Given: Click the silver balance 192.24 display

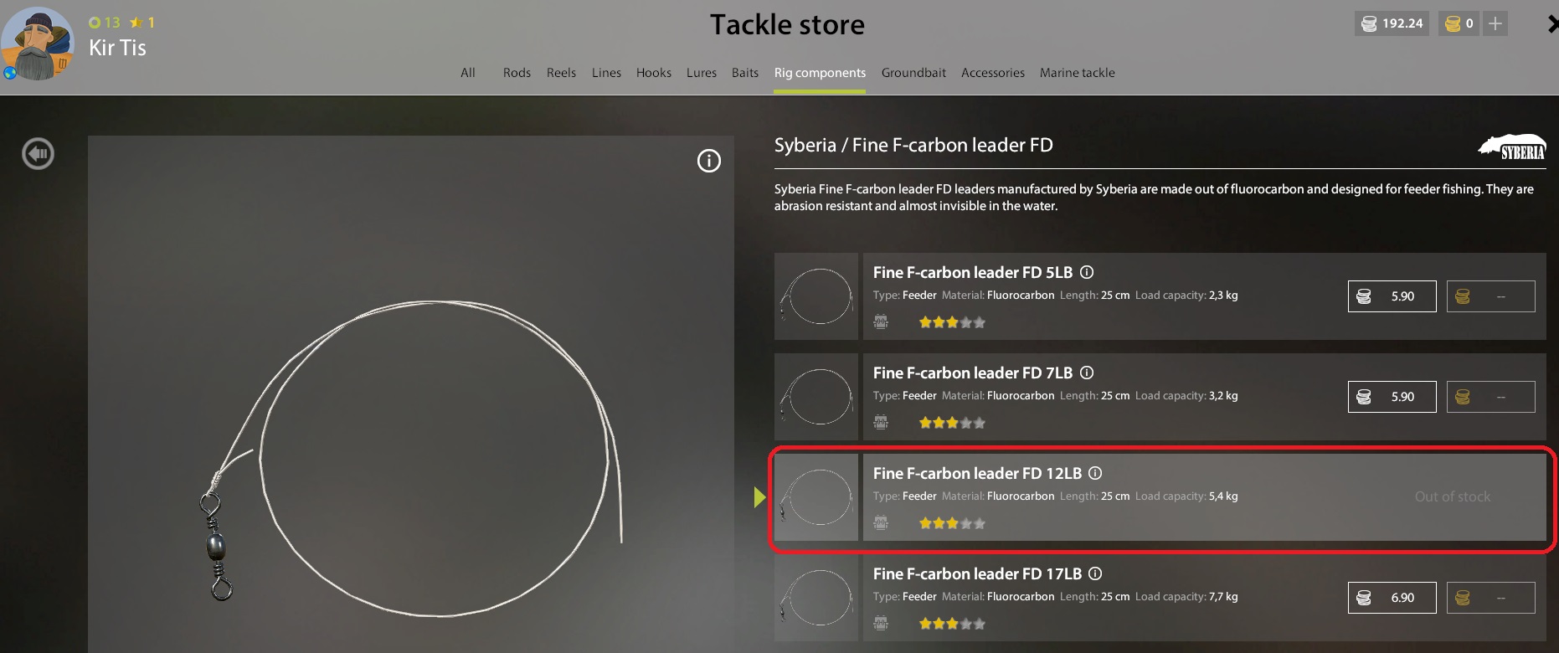Looking at the screenshot, I should pos(1392,23).
